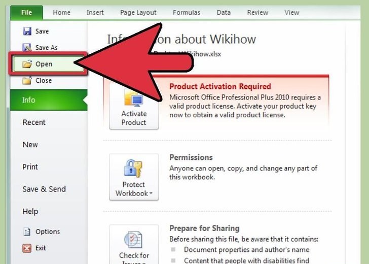
Task: Switch to the Home ribbon tab
Action: [62, 13]
